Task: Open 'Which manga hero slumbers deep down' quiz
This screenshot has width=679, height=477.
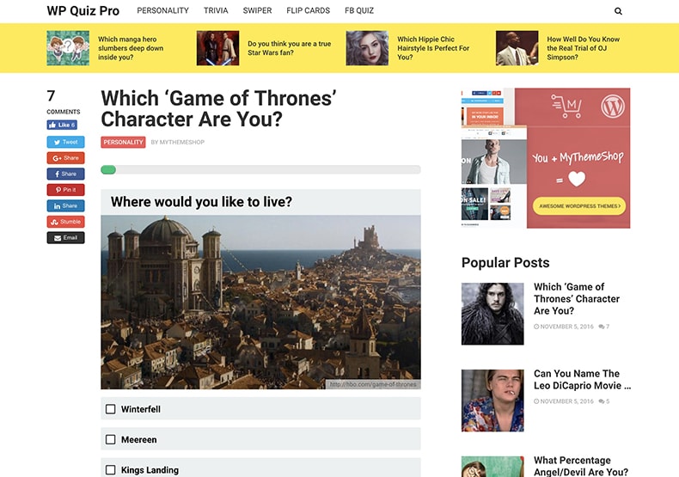Action: (131, 48)
